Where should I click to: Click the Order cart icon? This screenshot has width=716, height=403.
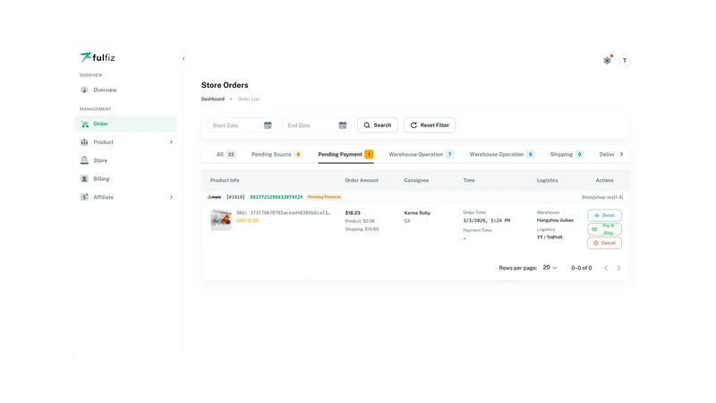click(x=84, y=124)
